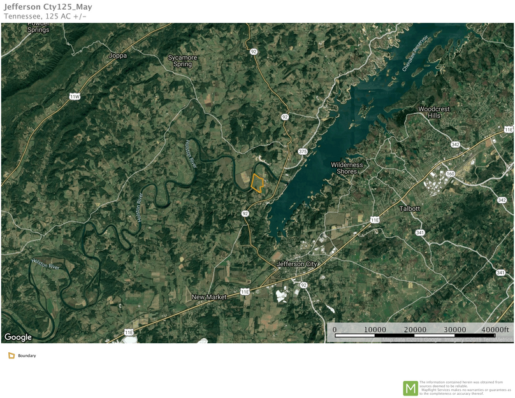
Task: Select the Highway 92 shield near Cherokee Reservoir
Action: [286, 117]
